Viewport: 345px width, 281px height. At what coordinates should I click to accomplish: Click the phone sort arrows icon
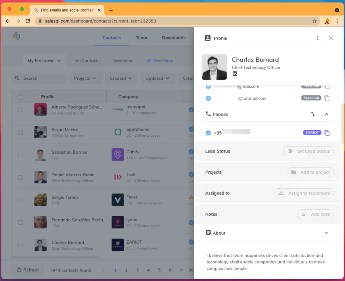pyautogui.click(x=313, y=114)
